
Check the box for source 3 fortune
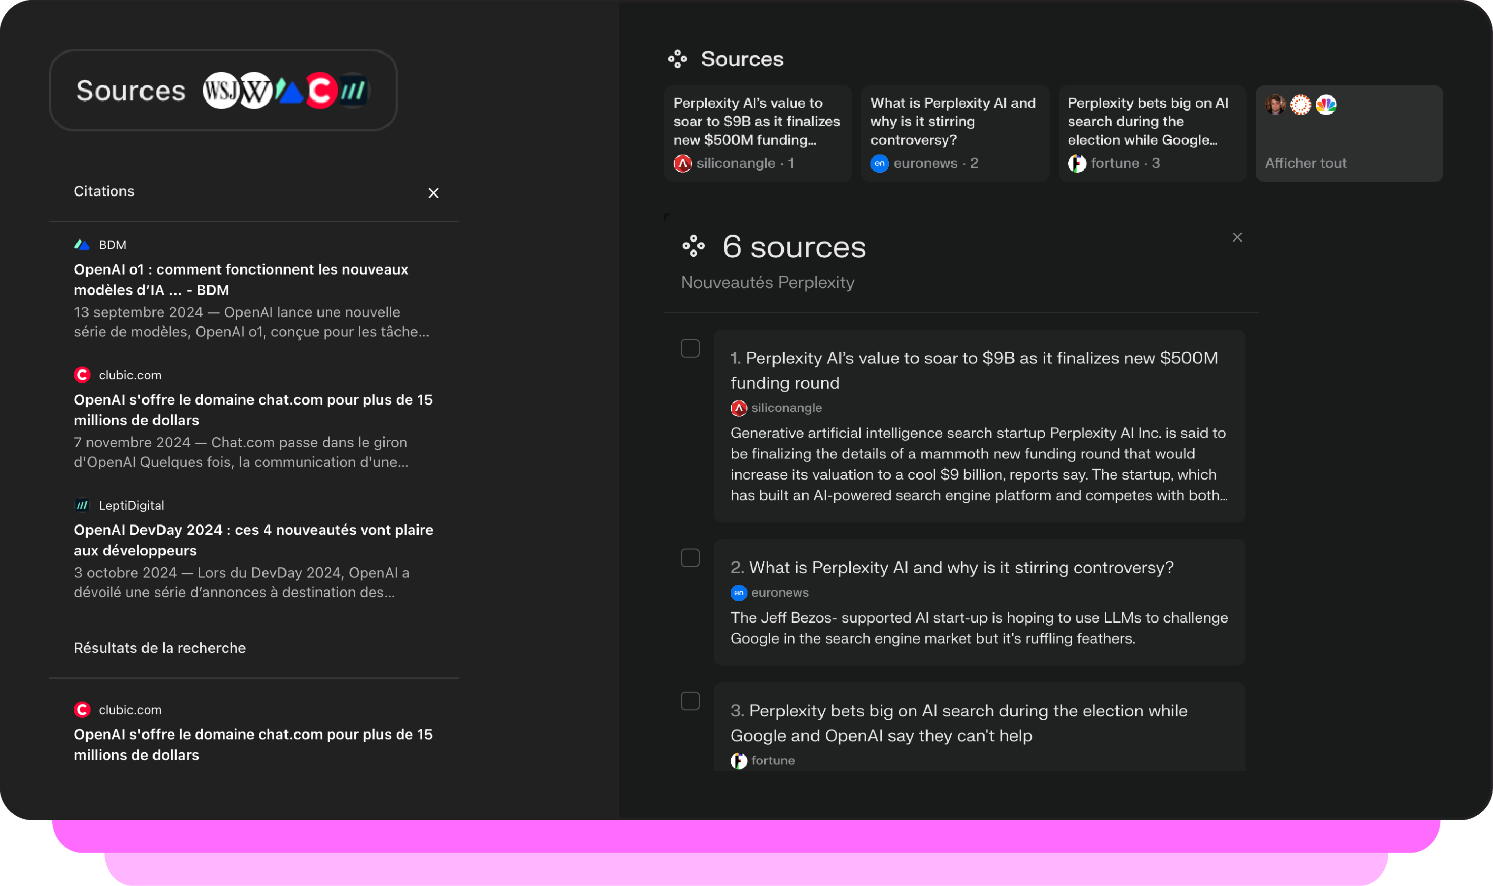point(690,701)
